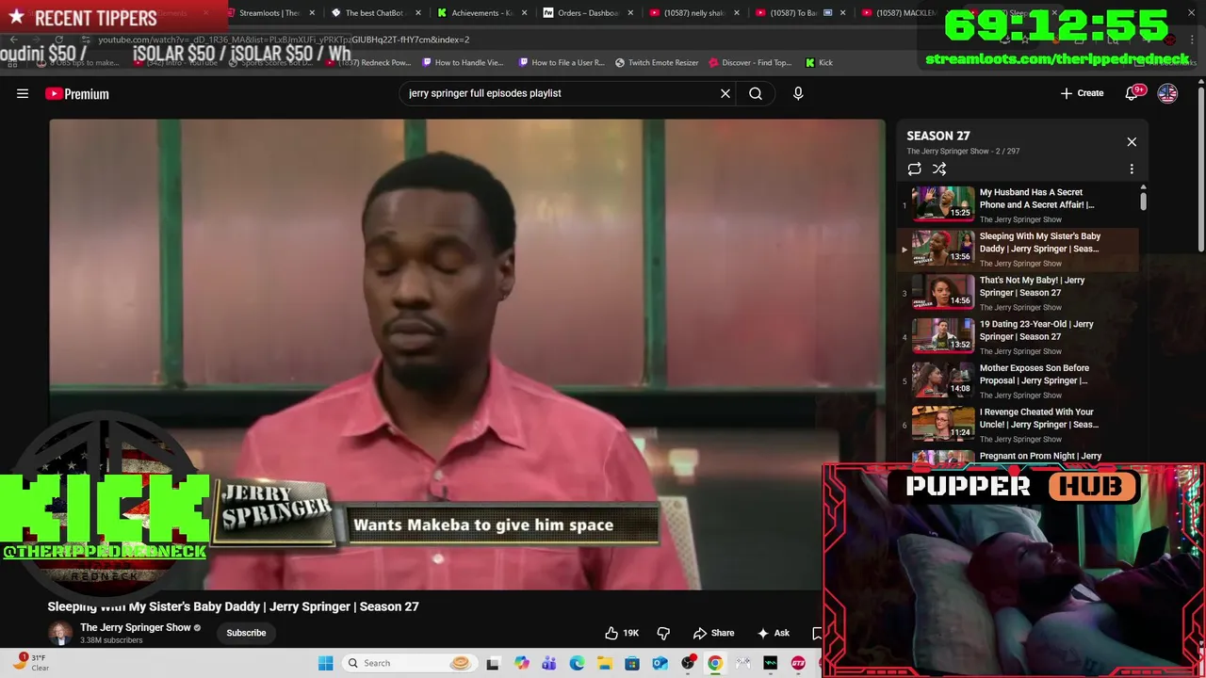This screenshot has height=678, width=1206.
Task: Open File Explorer from taskbar
Action: [604, 663]
